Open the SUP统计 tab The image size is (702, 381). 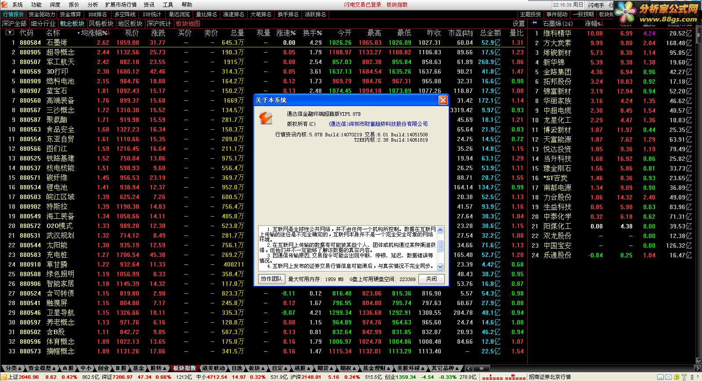pyautogui.click(x=152, y=14)
